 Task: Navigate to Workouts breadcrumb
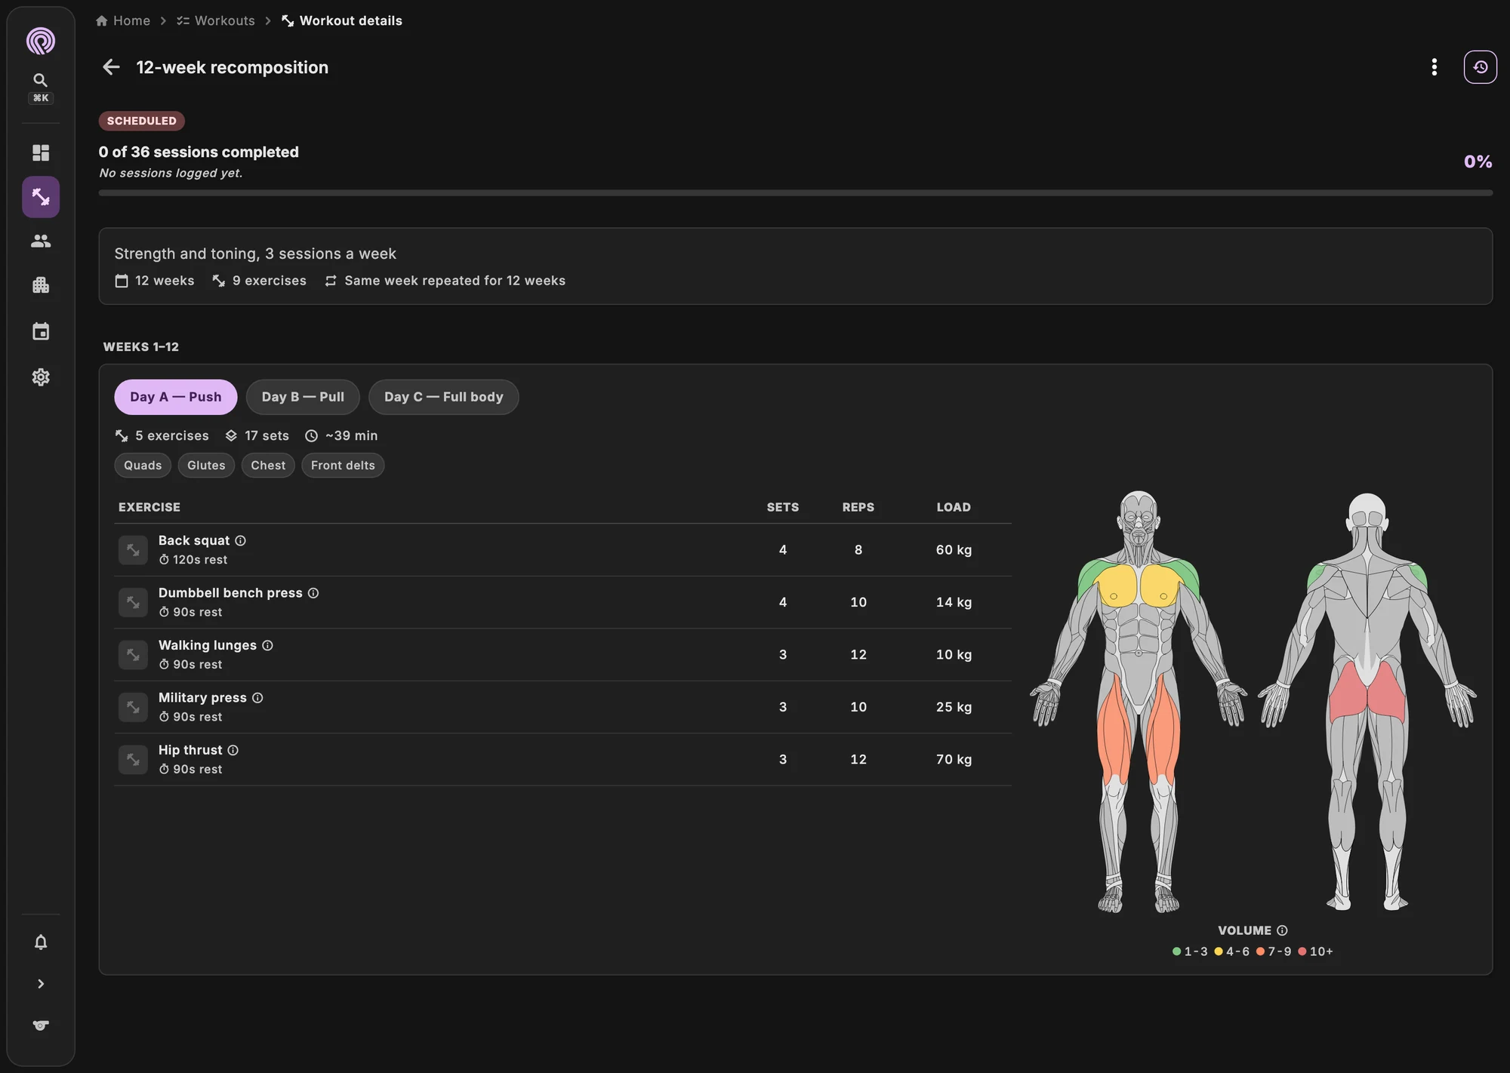pos(216,20)
